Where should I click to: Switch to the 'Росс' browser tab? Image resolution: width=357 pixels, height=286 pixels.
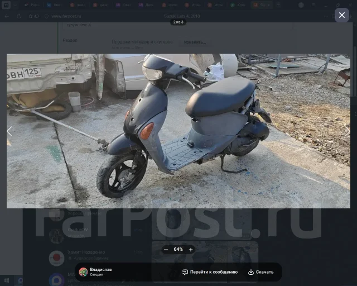[32, 5]
